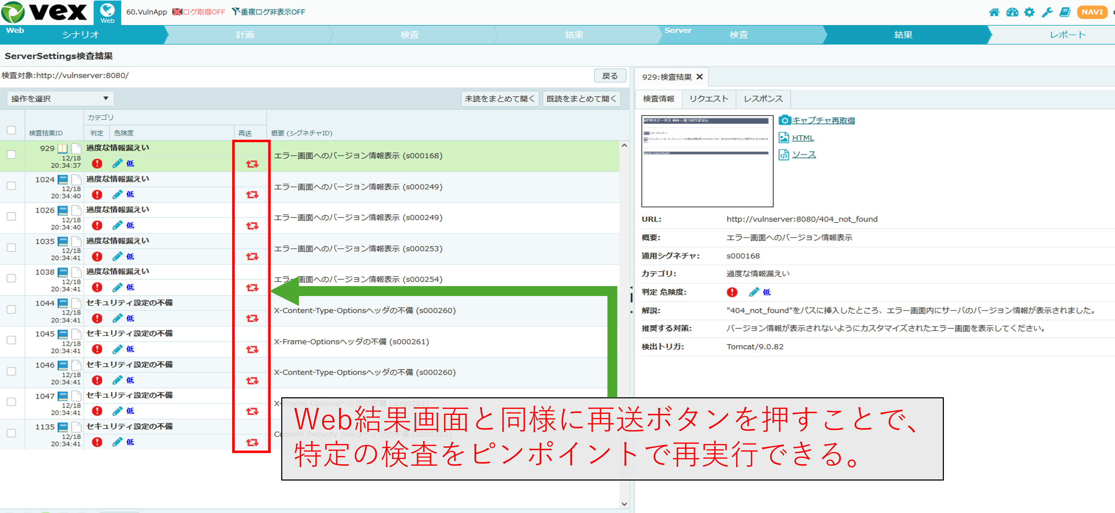This screenshot has height=513, width=1115.
Task: Open the manual book icon
Action: [1065, 12]
